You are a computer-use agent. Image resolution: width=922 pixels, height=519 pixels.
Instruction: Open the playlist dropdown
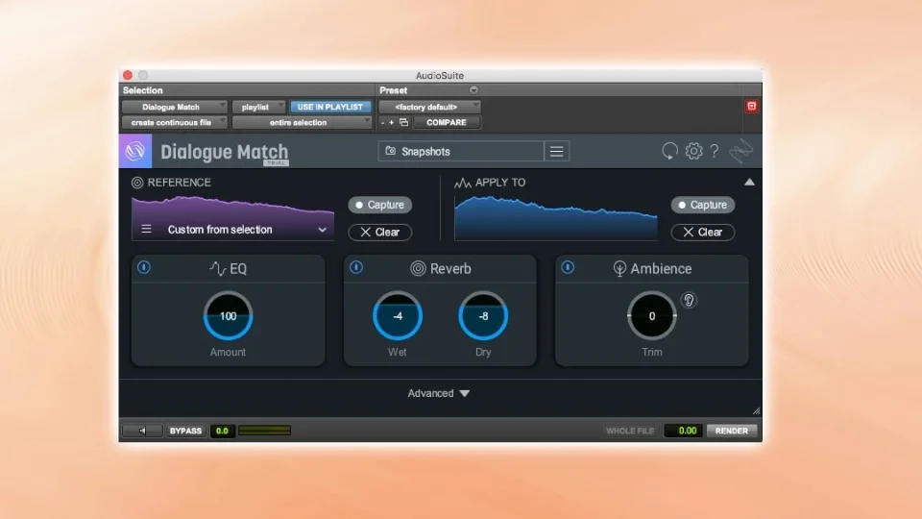pyautogui.click(x=258, y=107)
